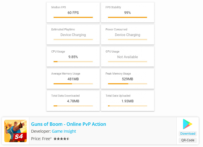203x147 pixels.
Task: Visit the Game Insight developer link
Action: [64, 131]
